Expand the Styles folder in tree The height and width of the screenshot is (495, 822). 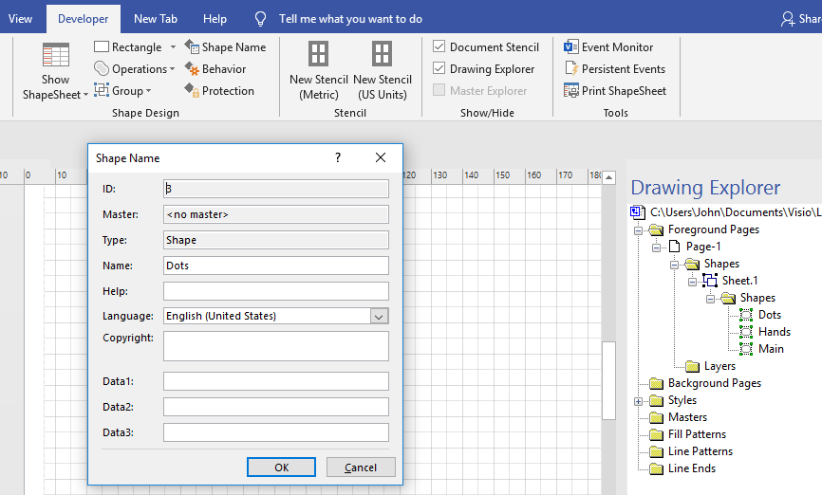pyautogui.click(x=639, y=401)
